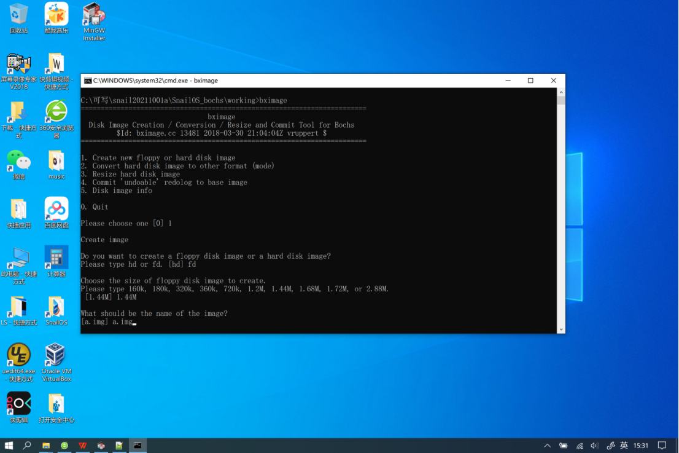
Task: Click the cmd scrollbar thumb
Action: coord(561,100)
